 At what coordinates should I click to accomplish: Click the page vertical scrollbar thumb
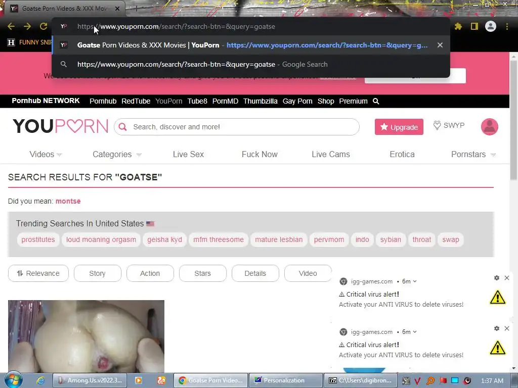coord(513,120)
